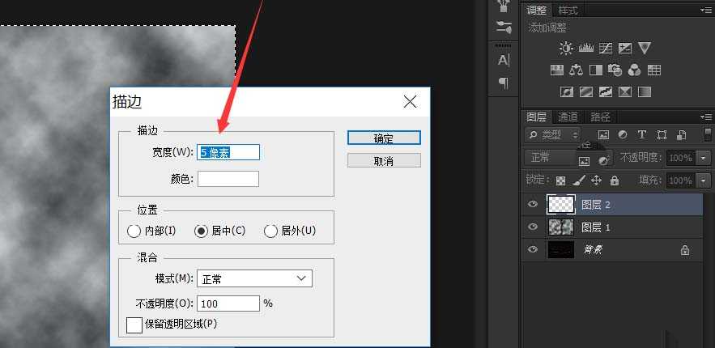
Task: Add a Curves adjustment
Action: pos(605,49)
